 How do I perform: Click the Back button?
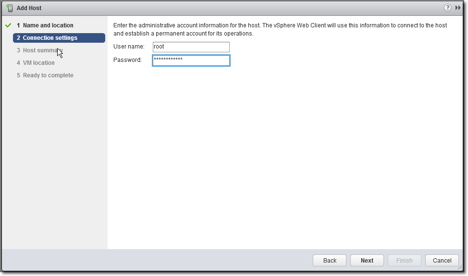(330, 260)
